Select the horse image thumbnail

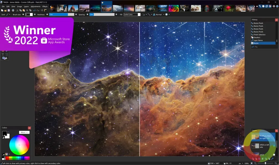pyautogui.click(x=73, y=8)
